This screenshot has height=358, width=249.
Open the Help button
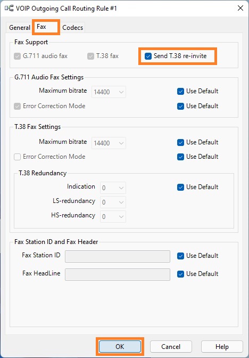click(x=222, y=347)
